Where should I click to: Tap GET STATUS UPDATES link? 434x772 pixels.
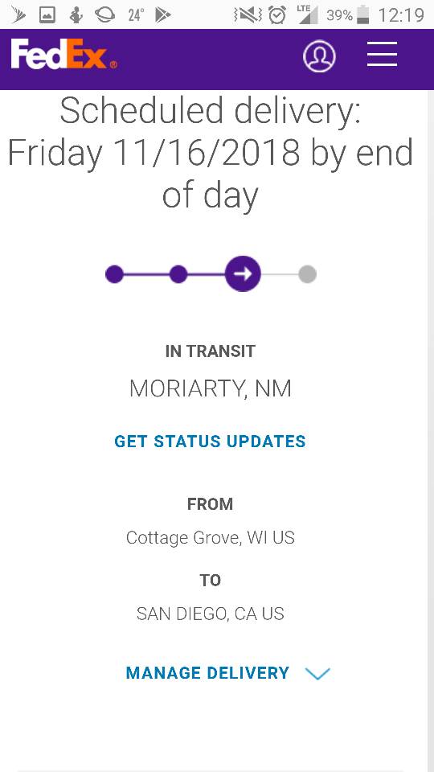point(210,441)
